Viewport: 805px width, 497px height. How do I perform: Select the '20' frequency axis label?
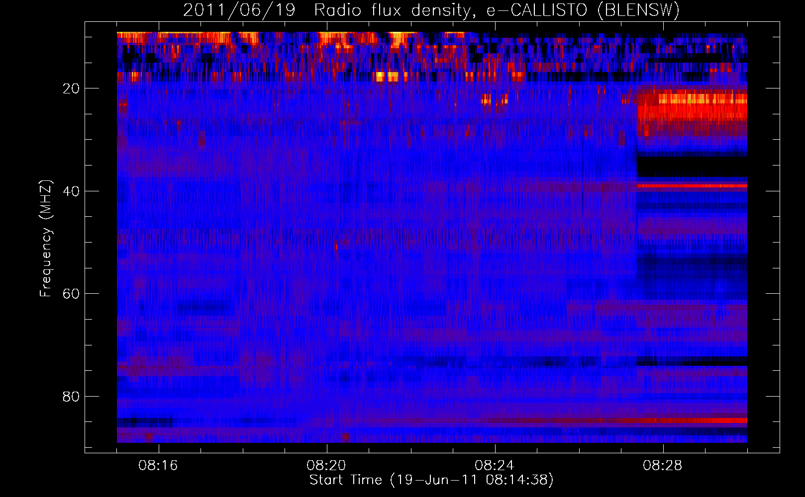(71, 88)
